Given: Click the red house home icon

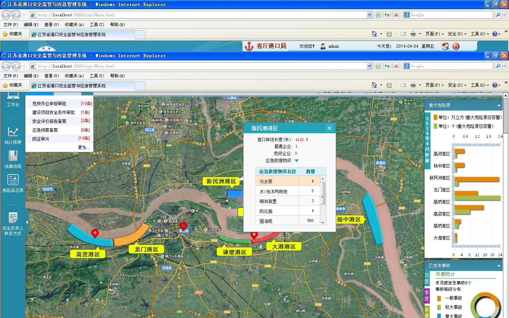Looking at the screenshot, I should [x=445, y=46].
